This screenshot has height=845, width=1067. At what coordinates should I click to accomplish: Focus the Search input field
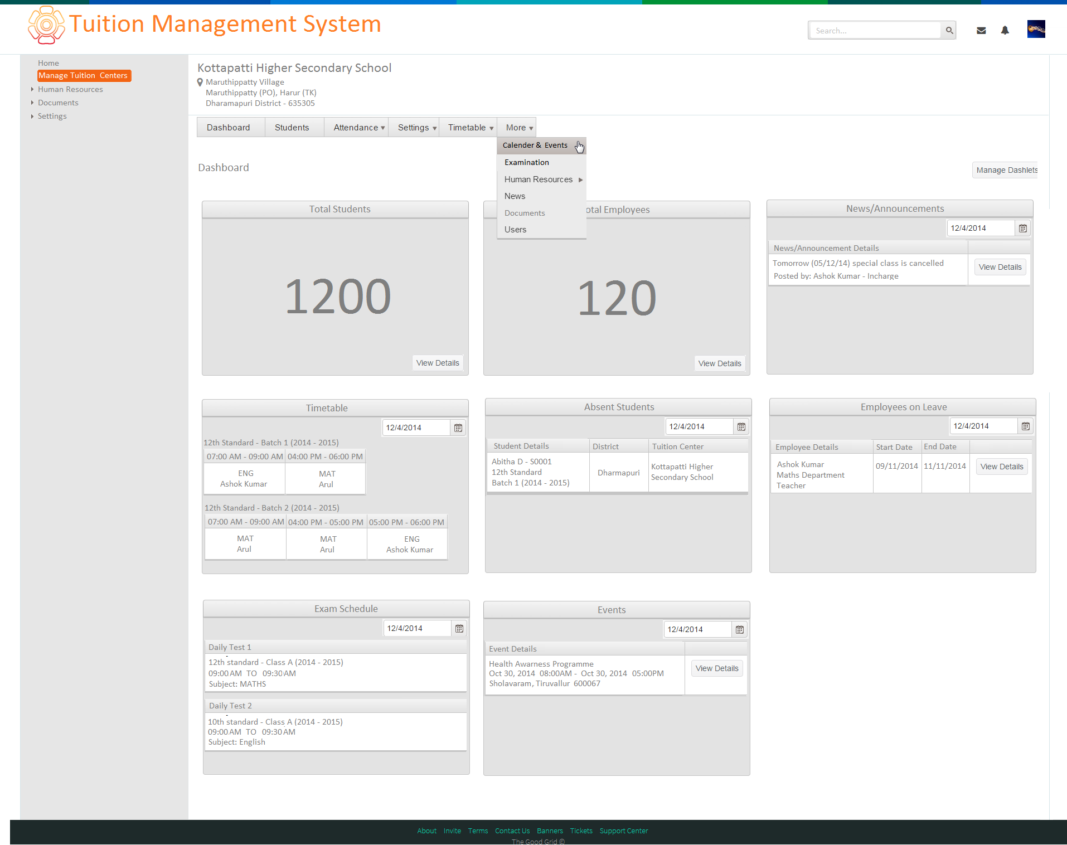pyautogui.click(x=875, y=31)
